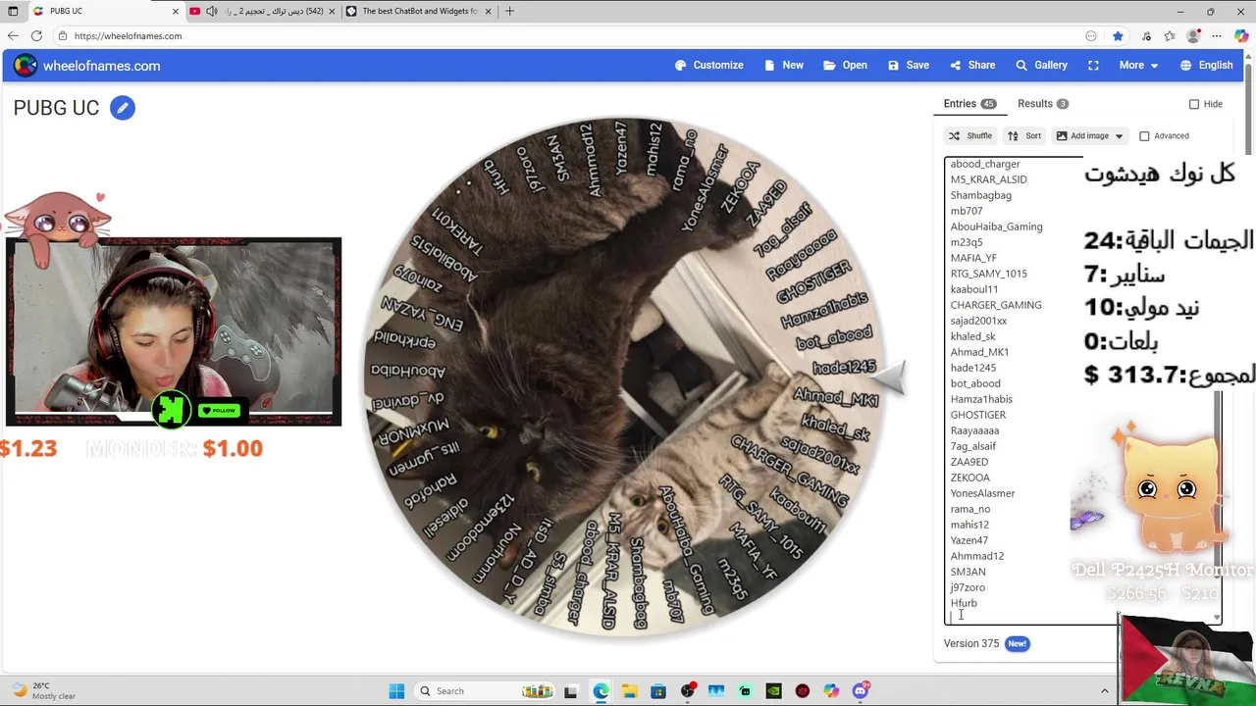Click the page vertical scrollbar
Image resolution: width=1256 pixels, height=706 pixels.
click(1249, 108)
